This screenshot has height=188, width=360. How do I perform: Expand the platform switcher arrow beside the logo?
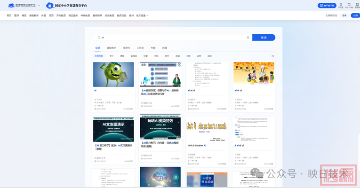[39, 6]
